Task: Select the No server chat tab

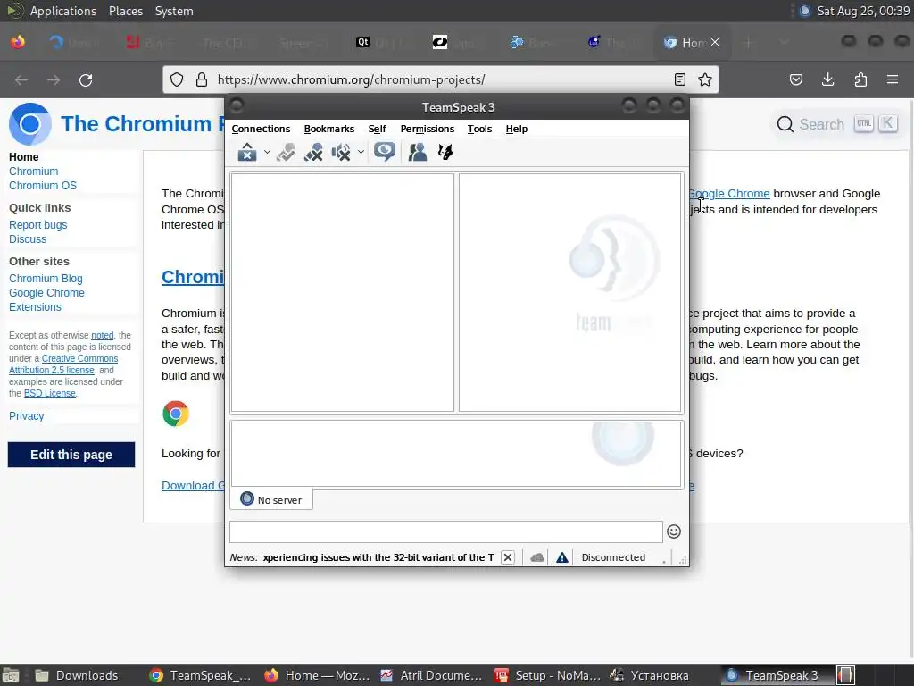Action: pyautogui.click(x=271, y=500)
